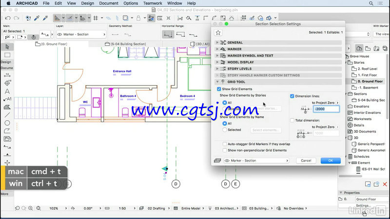Open Marker - Section layer dropdown in dialog

256,161
